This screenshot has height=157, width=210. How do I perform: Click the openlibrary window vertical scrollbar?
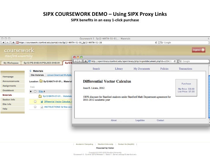coord(209,97)
